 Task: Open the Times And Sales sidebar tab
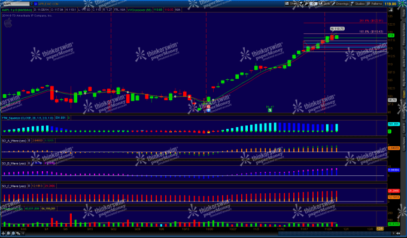(404, 34)
